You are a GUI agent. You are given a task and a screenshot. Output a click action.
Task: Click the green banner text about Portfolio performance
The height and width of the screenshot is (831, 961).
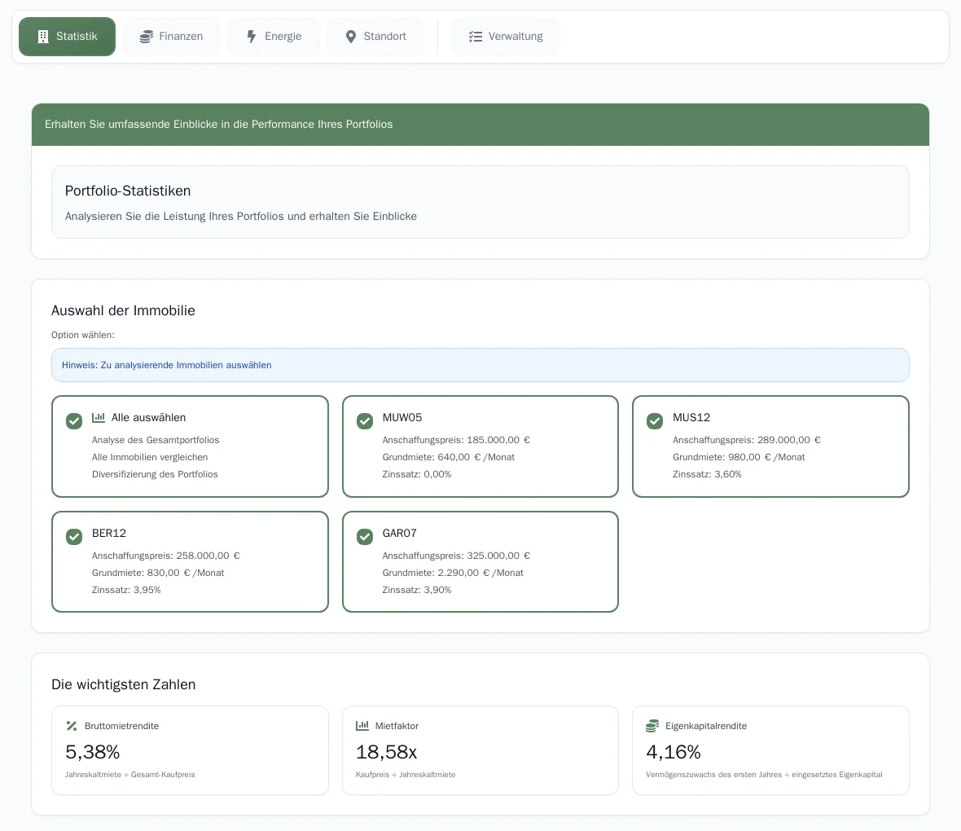click(x=219, y=125)
